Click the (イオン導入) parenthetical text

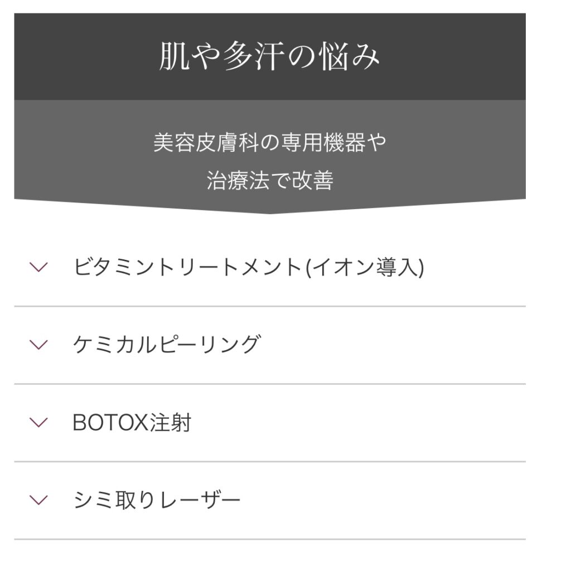(365, 267)
